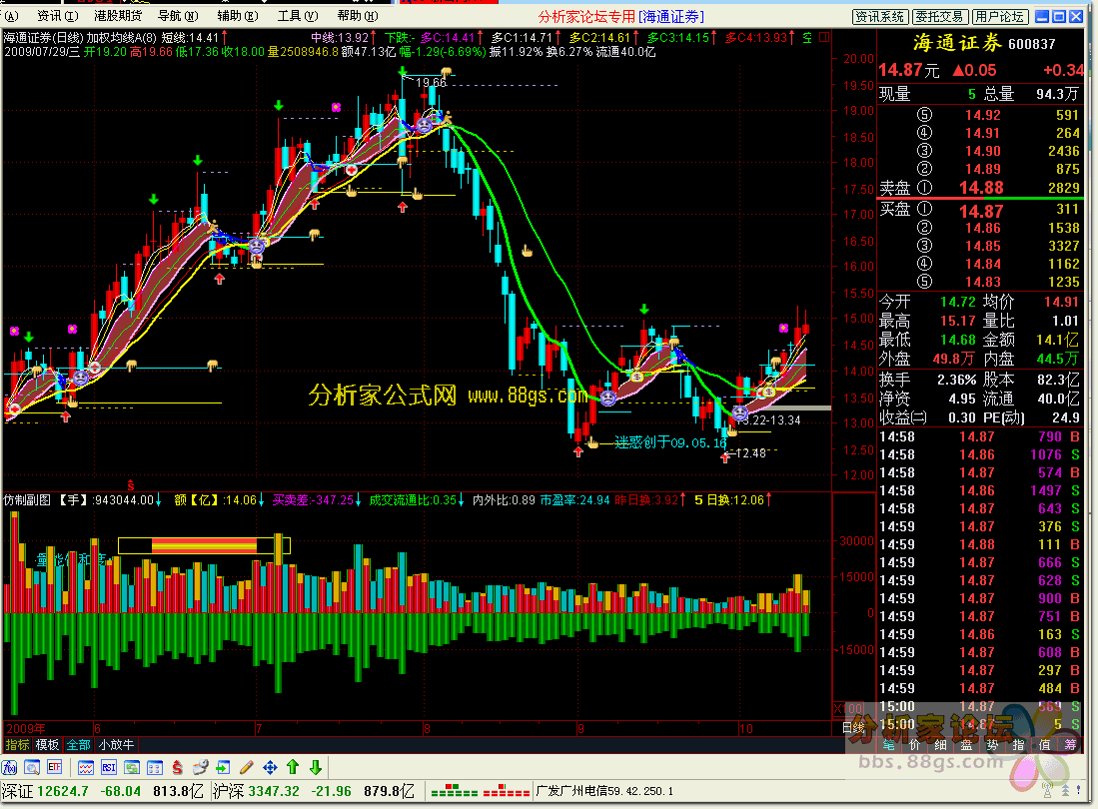The width and height of the screenshot is (1098, 809).
Task: Click the 卖盘 ① price 14.88
Action: coord(981,188)
